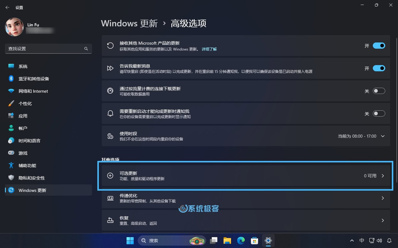Open 可选更新 via its chevron
Screen dimensions: 398x248
point(383,176)
